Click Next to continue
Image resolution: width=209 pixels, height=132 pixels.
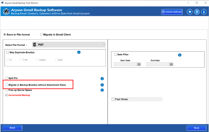(196, 128)
